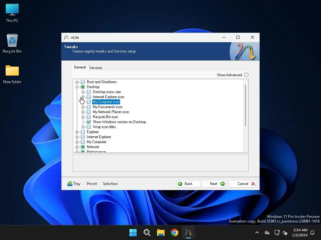Screen dimensions: 321x240
Task: Expand the Explorer tree node
Action: (77, 132)
